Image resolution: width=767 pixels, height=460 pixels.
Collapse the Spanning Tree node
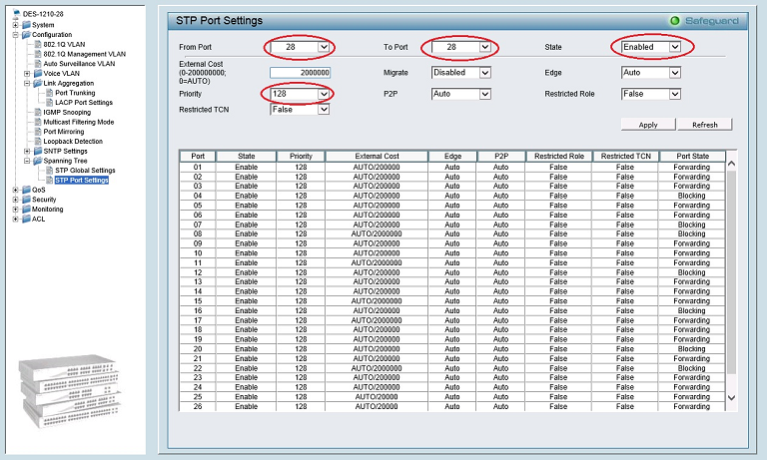pyautogui.click(x=27, y=161)
